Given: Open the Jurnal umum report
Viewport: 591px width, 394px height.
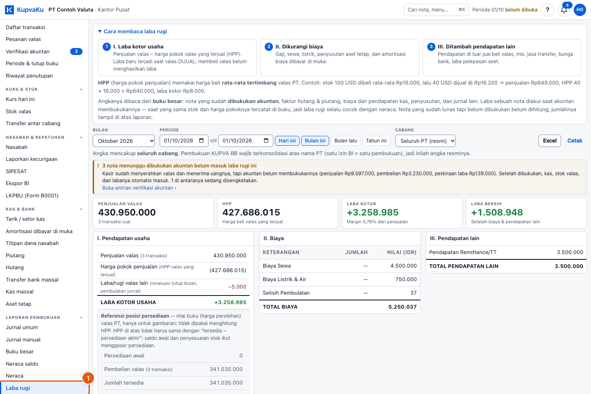Looking at the screenshot, I should (44, 327).
